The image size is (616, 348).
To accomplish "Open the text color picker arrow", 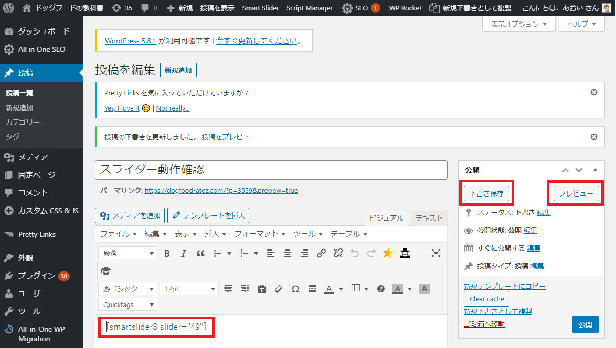I will point(341,289).
